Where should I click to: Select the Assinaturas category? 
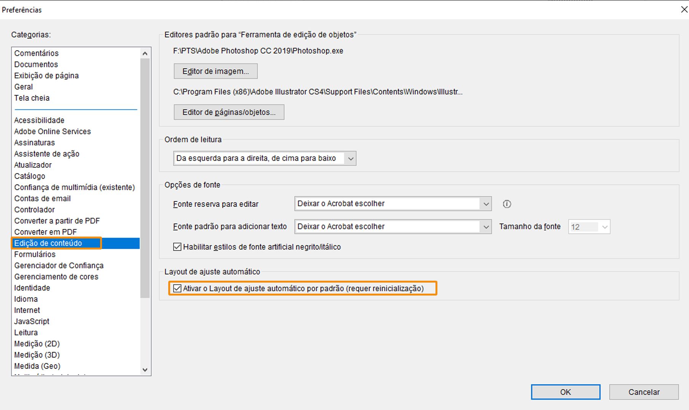pos(34,142)
